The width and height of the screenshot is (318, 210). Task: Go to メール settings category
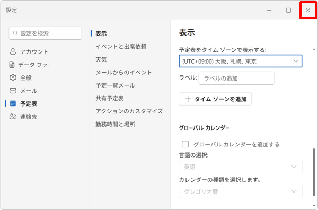point(29,91)
